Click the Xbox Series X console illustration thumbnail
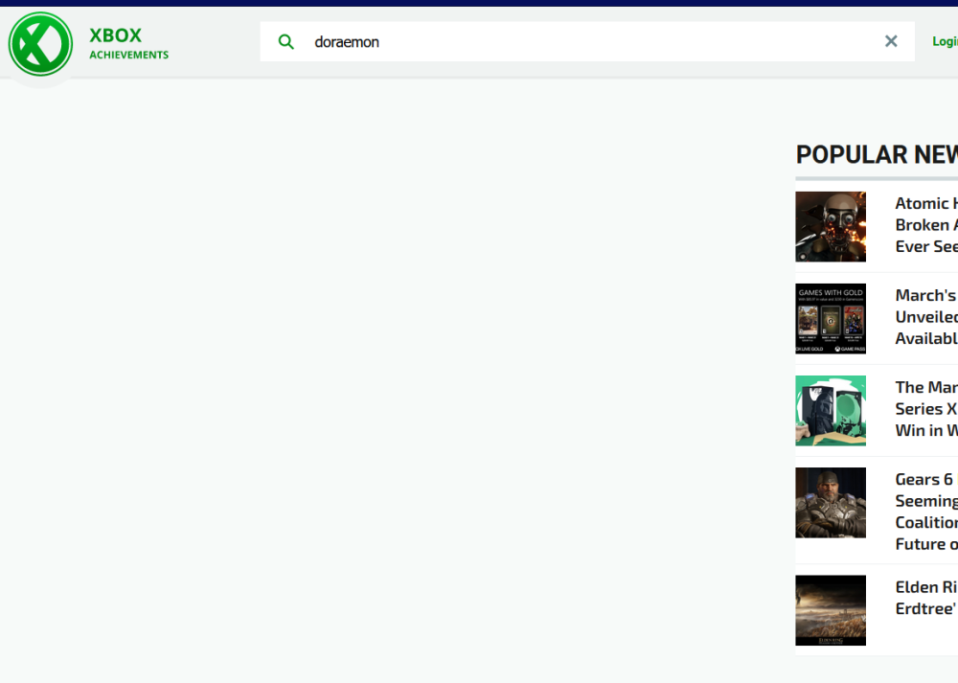958x683 pixels. click(830, 410)
